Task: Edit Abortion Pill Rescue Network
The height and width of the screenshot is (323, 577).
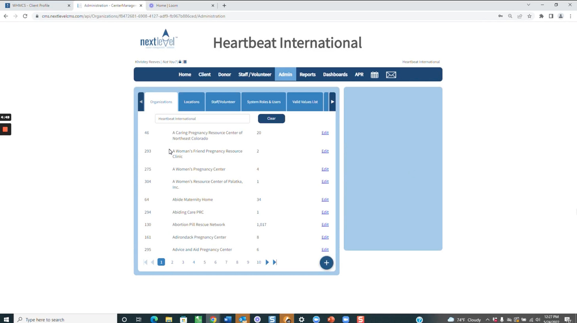Action: click(325, 225)
